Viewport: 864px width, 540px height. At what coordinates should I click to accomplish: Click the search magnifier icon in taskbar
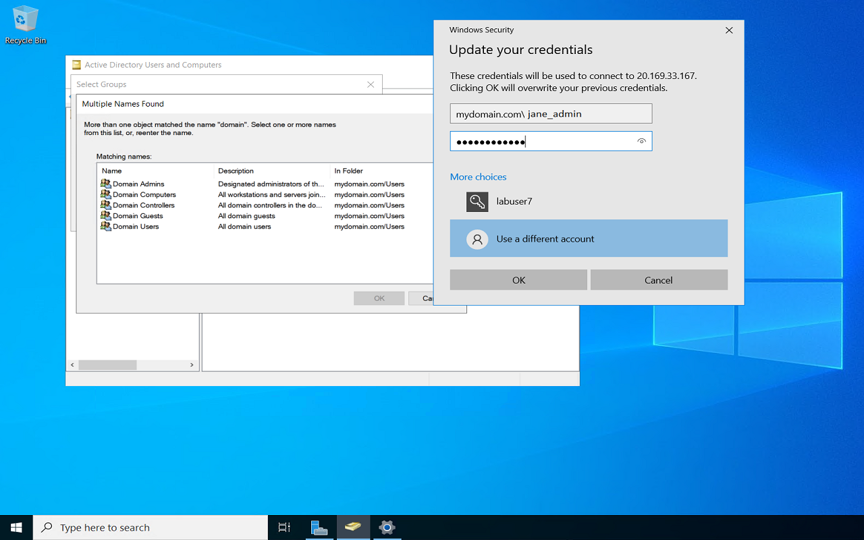coord(47,528)
